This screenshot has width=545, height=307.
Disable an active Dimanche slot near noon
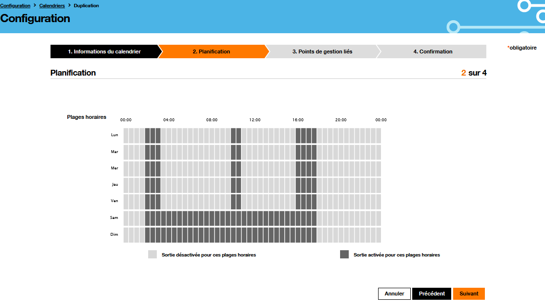[x=254, y=235]
